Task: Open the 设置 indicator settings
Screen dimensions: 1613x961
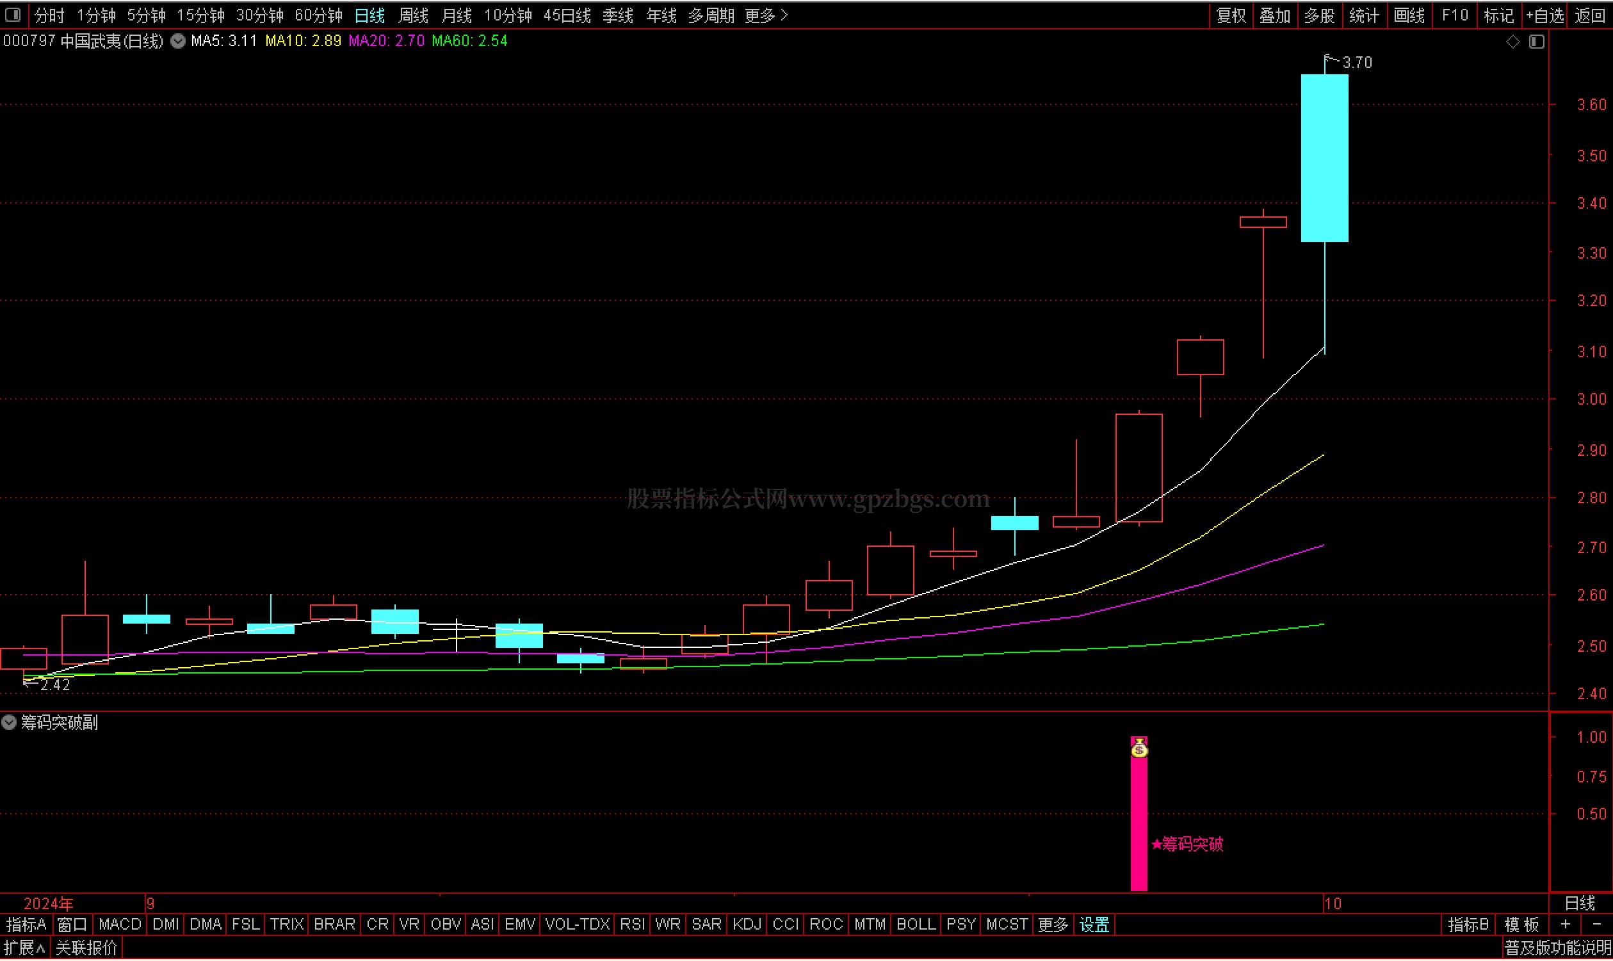Action: point(1094,925)
